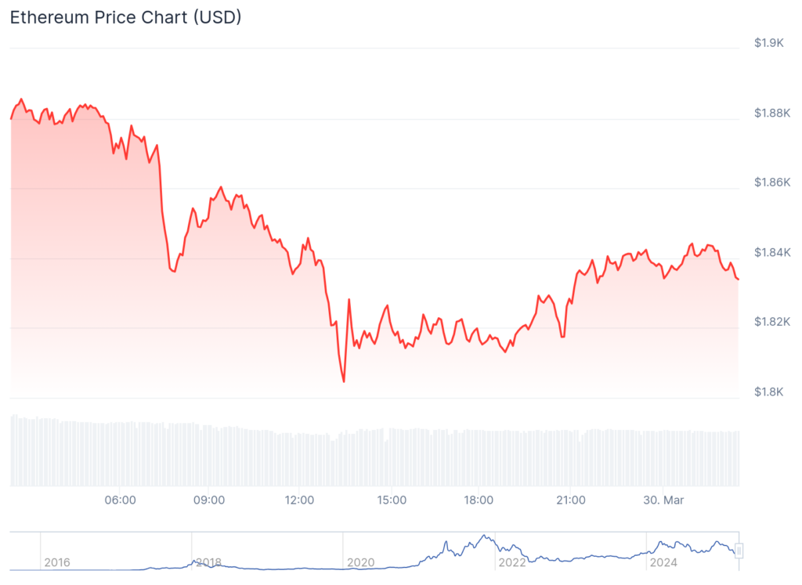Click the $1.88K y-axis label
The height and width of the screenshot is (585, 802).
(x=771, y=113)
